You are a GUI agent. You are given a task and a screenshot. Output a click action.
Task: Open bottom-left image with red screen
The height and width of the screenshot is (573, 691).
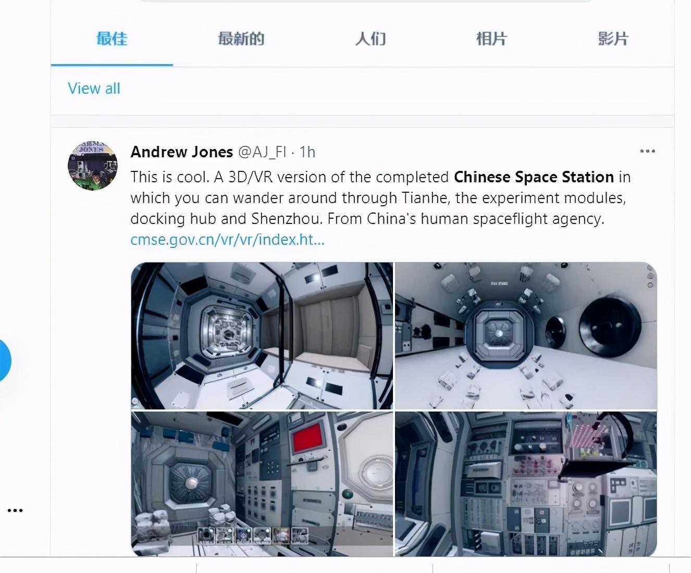coord(262,484)
